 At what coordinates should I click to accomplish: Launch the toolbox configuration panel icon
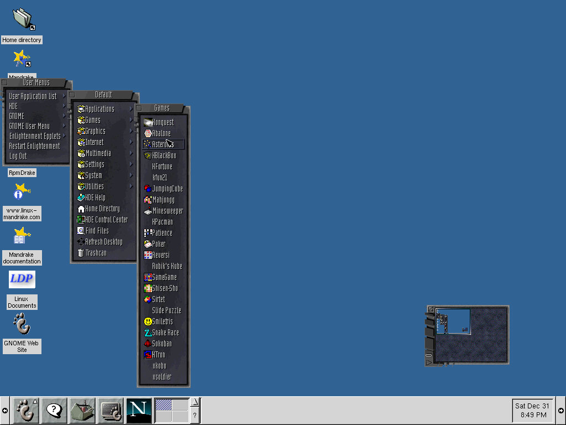click(82, 411)
